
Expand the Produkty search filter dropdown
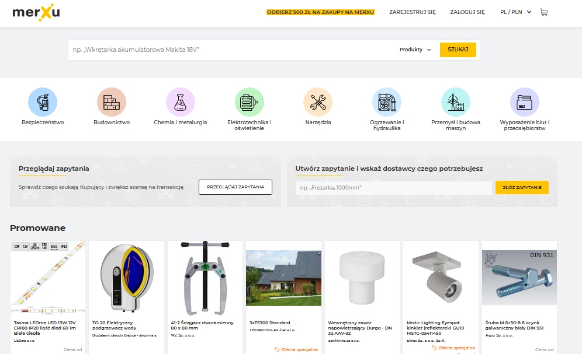(x=415, y=50)
